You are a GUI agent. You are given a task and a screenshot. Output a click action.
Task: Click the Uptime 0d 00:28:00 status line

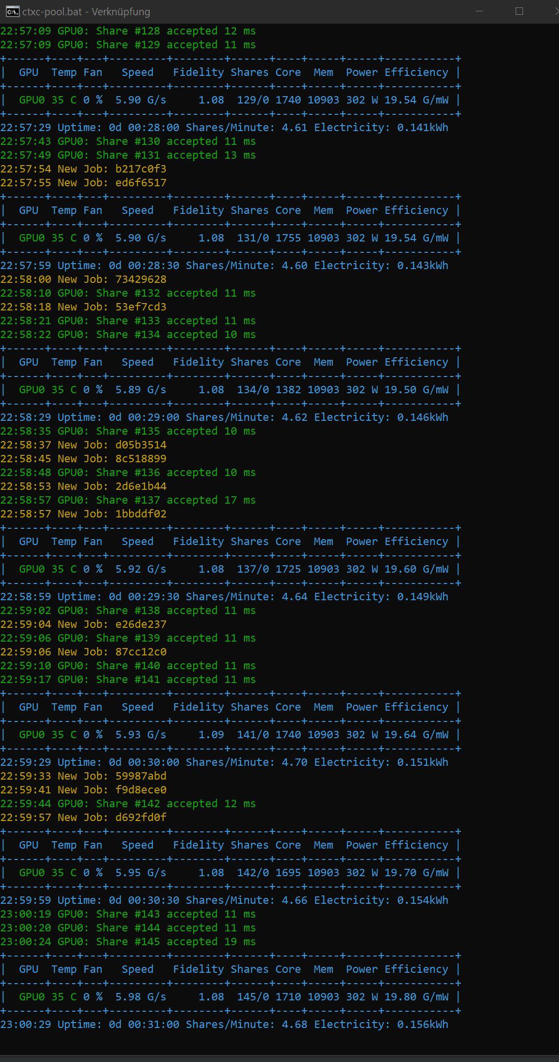click(224, 128)
